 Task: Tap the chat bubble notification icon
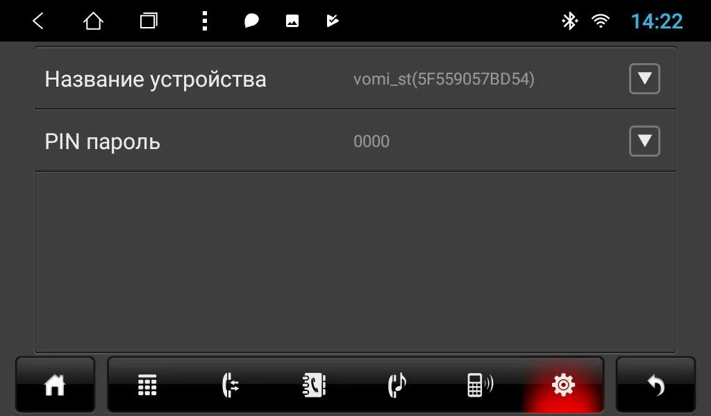tap(251, 21)
